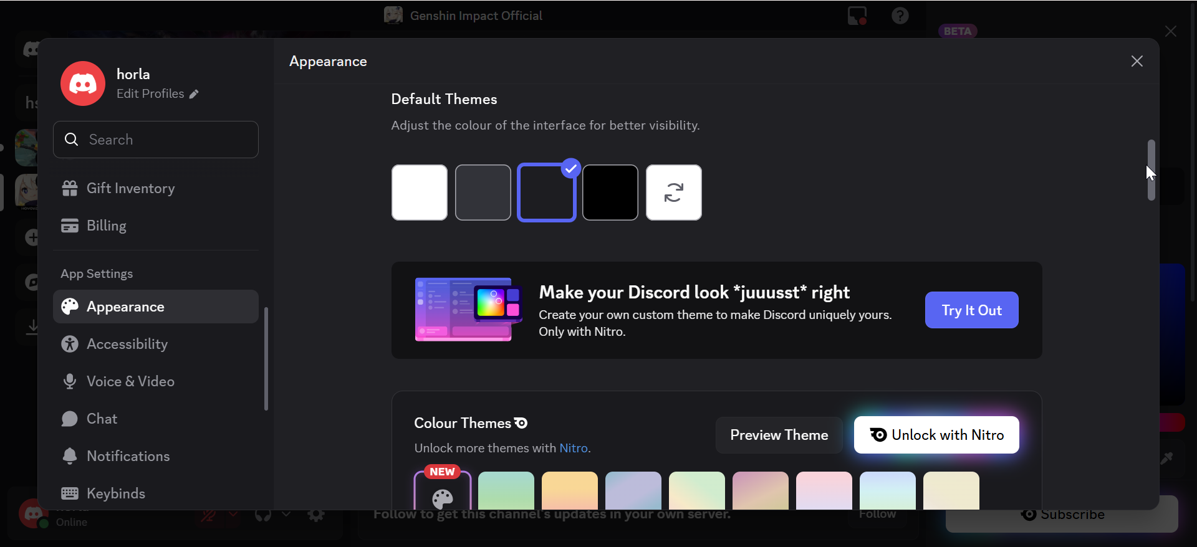1197x547 pixels.
Task: Open Voice & Video settings
Action: point(156,381)
